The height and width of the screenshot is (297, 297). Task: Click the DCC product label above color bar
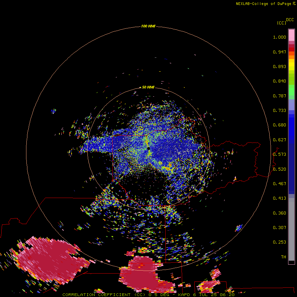(x=290, y=20)
